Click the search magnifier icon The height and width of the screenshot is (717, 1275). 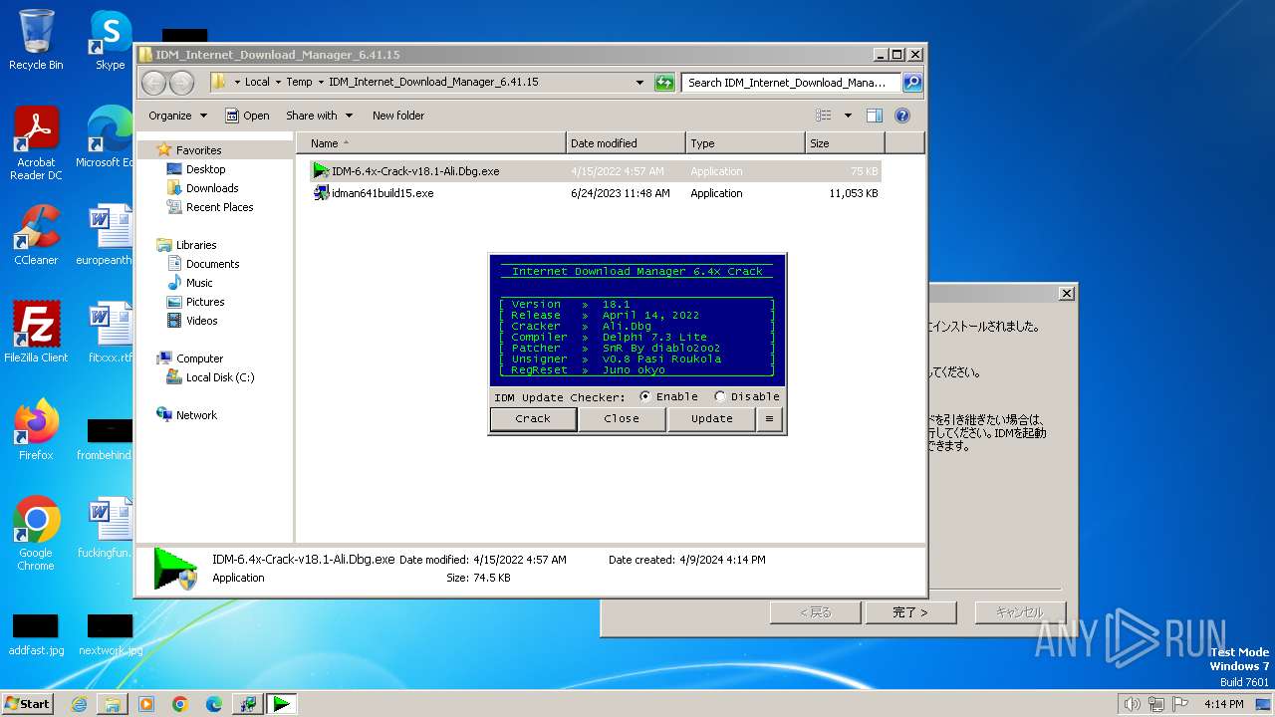coord(911,83)
